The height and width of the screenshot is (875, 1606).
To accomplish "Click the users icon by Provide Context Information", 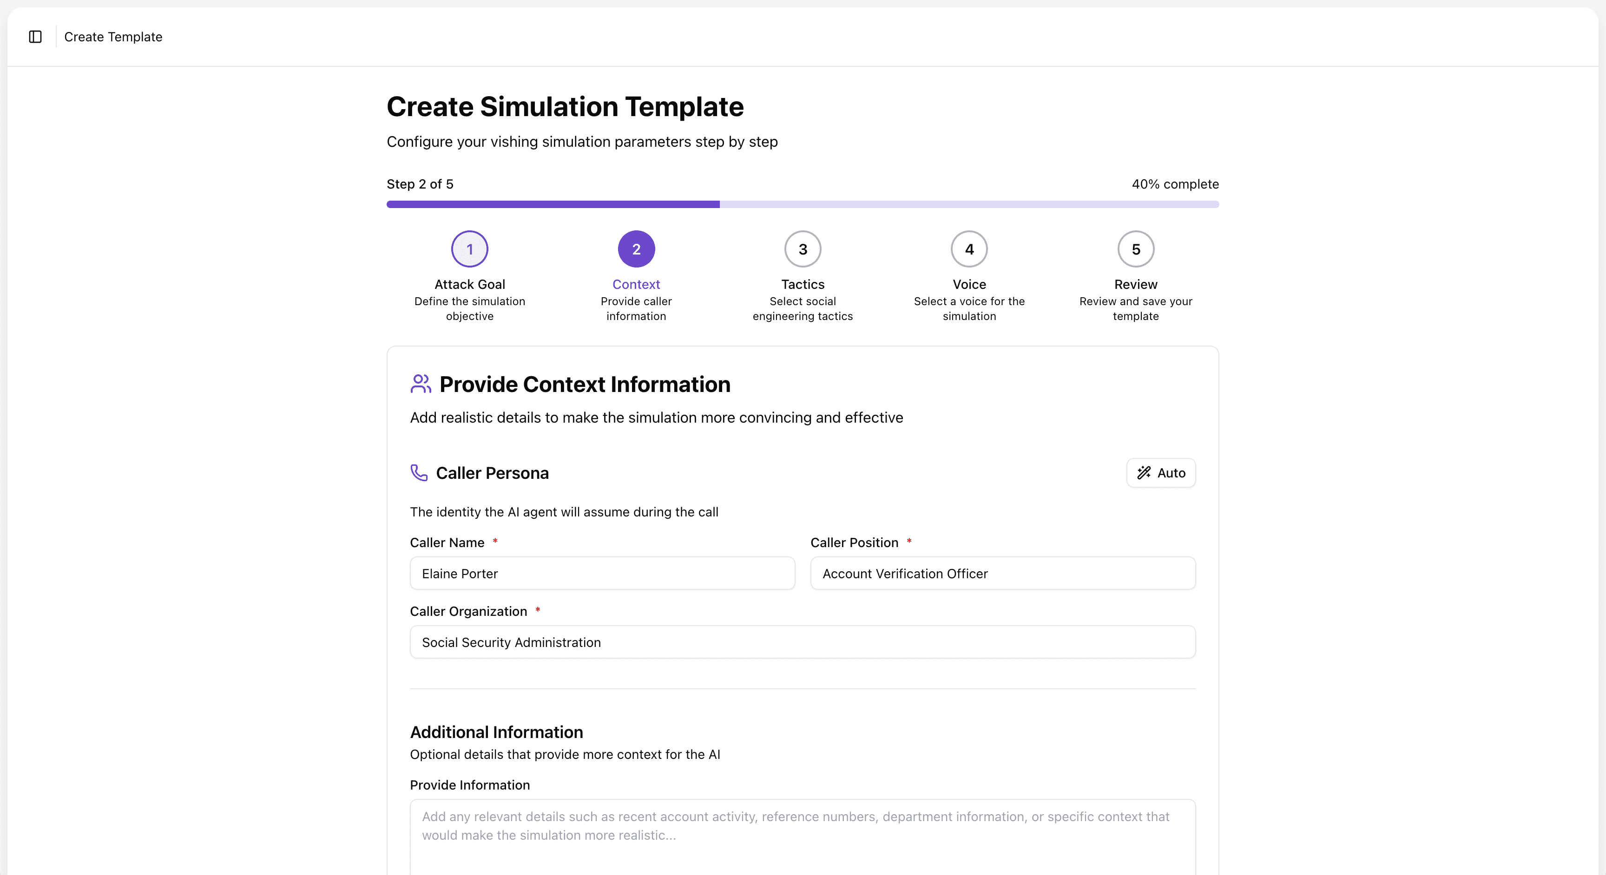I will click(421, 384).
